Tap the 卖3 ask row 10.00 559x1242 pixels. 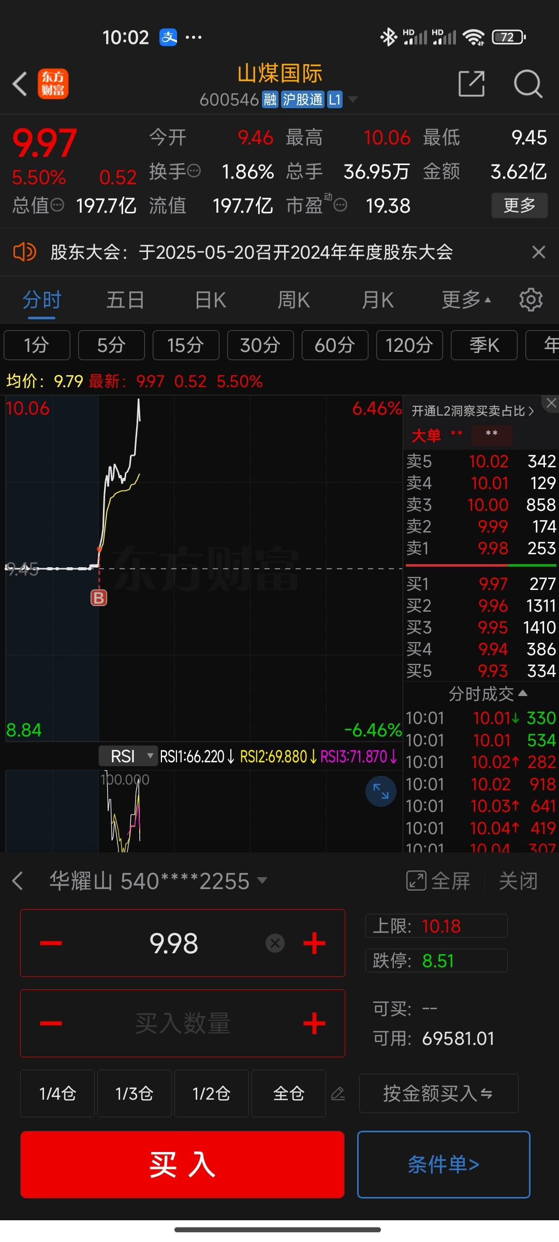481,505
